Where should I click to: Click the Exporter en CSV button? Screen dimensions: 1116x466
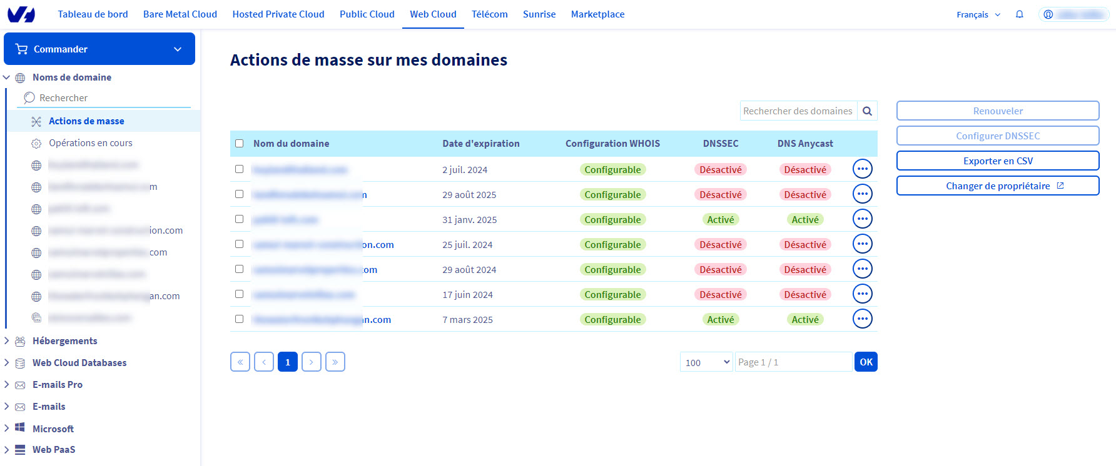click(998, 161)
